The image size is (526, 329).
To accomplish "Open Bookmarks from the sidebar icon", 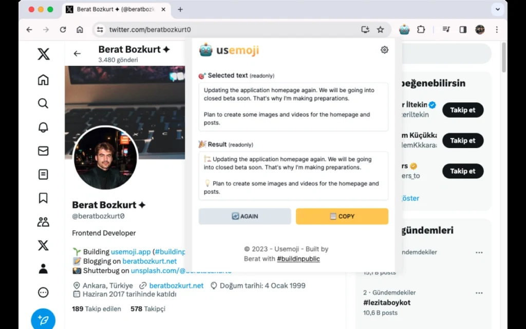I will point(43,198).
